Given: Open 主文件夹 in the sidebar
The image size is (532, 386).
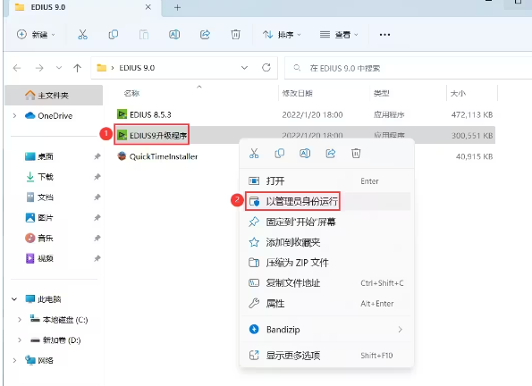Looking at the screenshot, I should (54, 96).
